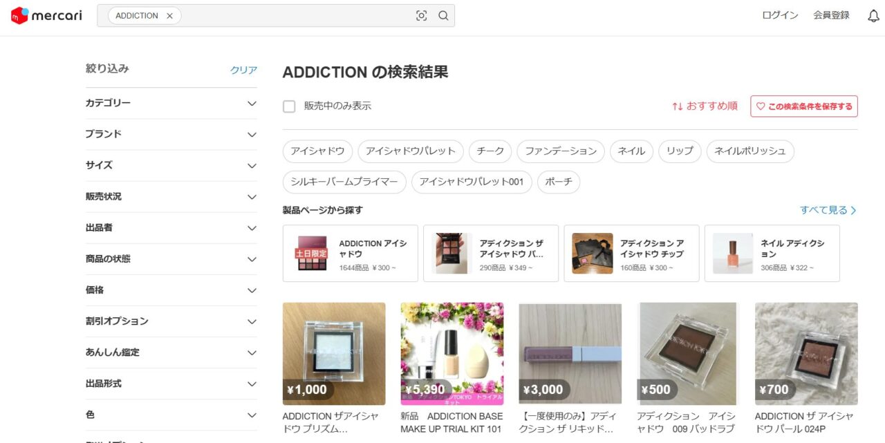Select the ファンデーション chip
Viewport: 885px width, 443px height.
[x=561, y=151]
